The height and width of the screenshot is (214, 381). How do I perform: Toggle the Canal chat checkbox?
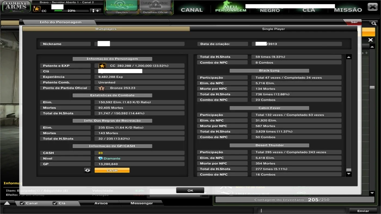pyautogui.click(x=22, y=203)
